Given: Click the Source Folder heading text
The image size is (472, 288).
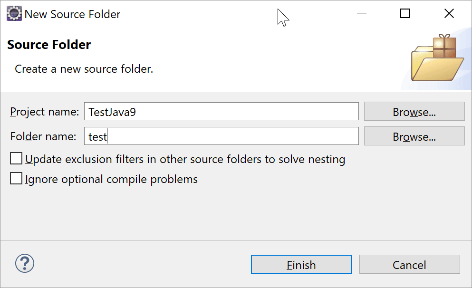Looking at the screenshot, I should 48,45.
